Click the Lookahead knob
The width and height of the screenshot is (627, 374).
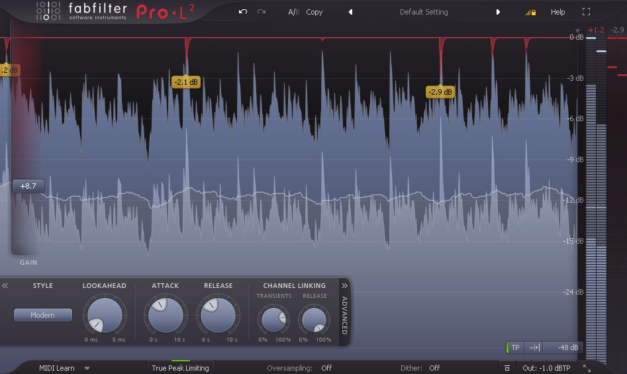pyautogui.click(x=105, y=315)
